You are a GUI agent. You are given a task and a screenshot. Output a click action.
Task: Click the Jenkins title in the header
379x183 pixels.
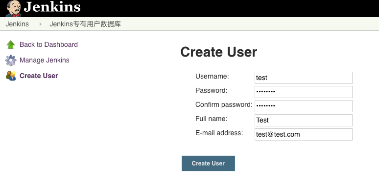(x=52, y=7)
